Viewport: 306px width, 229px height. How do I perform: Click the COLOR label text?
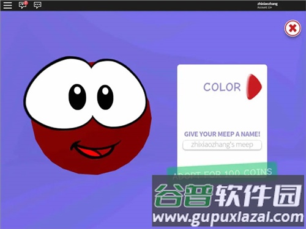[222, 87]
